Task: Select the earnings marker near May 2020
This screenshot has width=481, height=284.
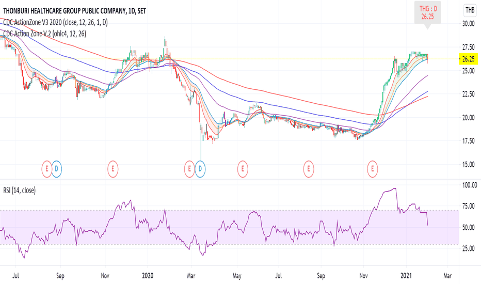Action: pos(243,169)
